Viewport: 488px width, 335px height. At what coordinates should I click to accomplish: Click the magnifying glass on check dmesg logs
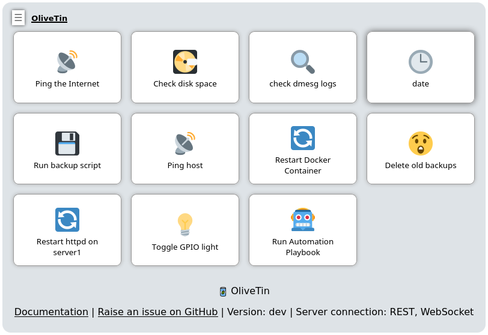(x=303, y=61)
